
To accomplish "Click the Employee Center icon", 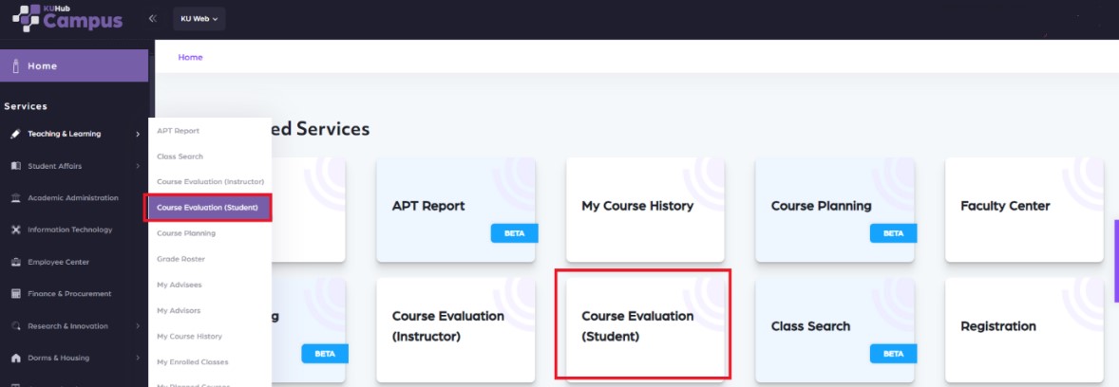I will point(15,262).
